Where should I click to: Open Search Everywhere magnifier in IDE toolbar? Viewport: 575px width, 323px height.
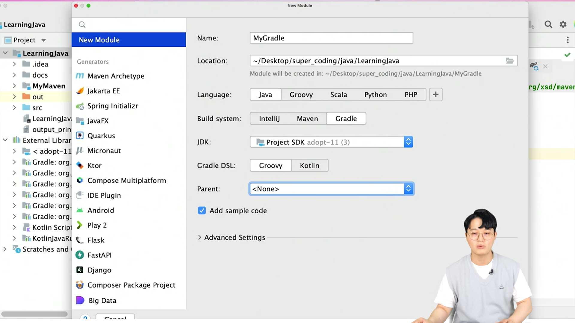548,25
